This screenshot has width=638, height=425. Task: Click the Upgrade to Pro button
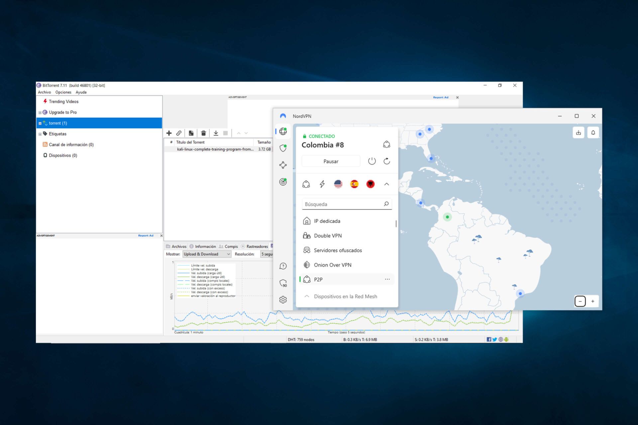(x=62, y=113)
